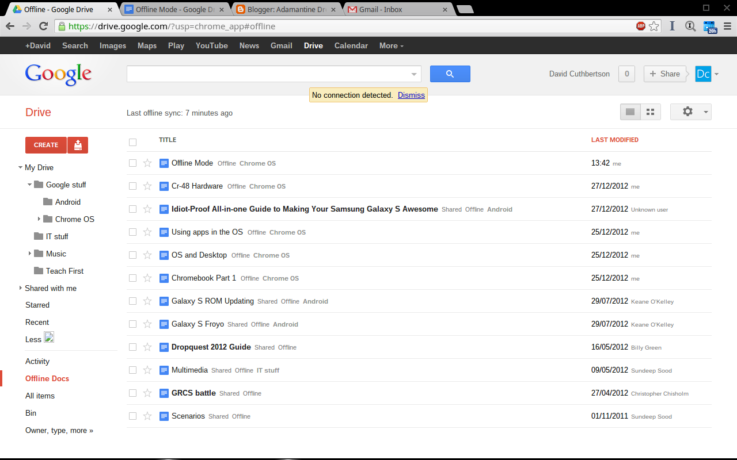This screenshot has height=460, width=737.
Task: Check the box for Scenarios
Action: coord(133,416)
